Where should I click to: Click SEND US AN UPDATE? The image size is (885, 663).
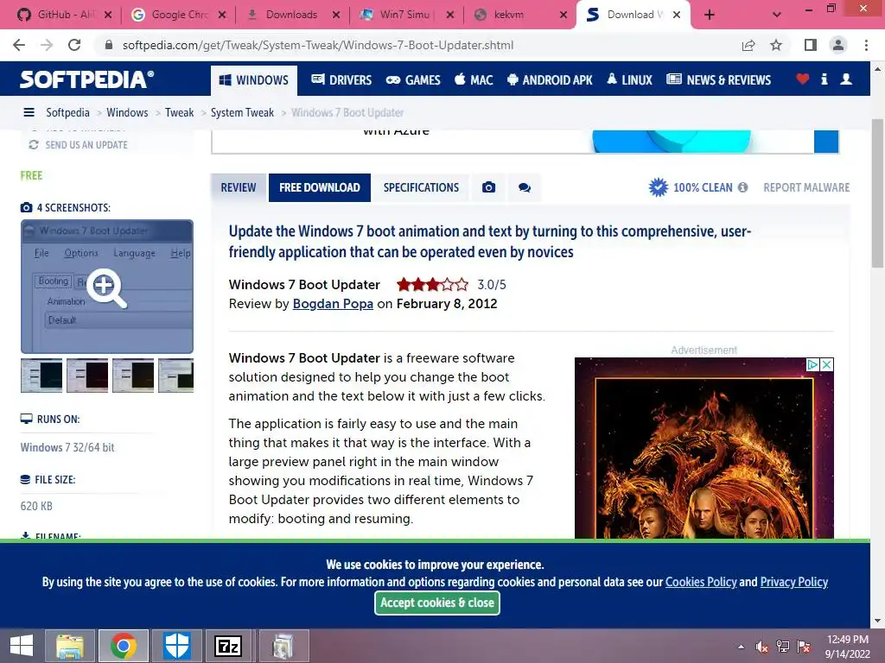coord(79,145)
